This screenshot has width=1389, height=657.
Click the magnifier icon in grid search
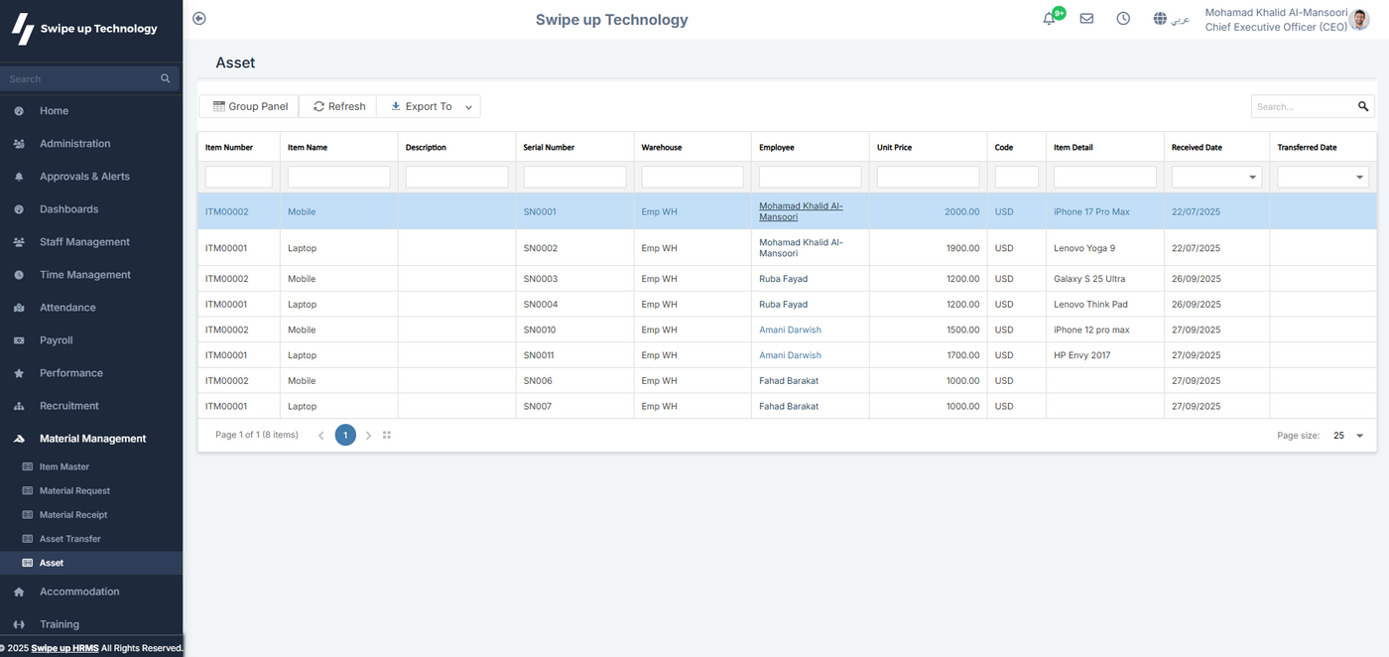click(1363, 106)
